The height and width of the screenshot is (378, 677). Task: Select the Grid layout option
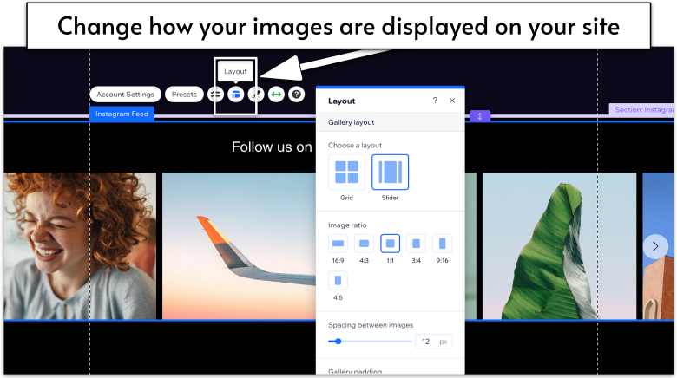(x=346, y=172)
